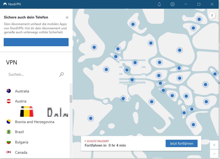Click the country list scrollbar thumb
The height and width of the screenshot is (159, 220).
[71, 99]
